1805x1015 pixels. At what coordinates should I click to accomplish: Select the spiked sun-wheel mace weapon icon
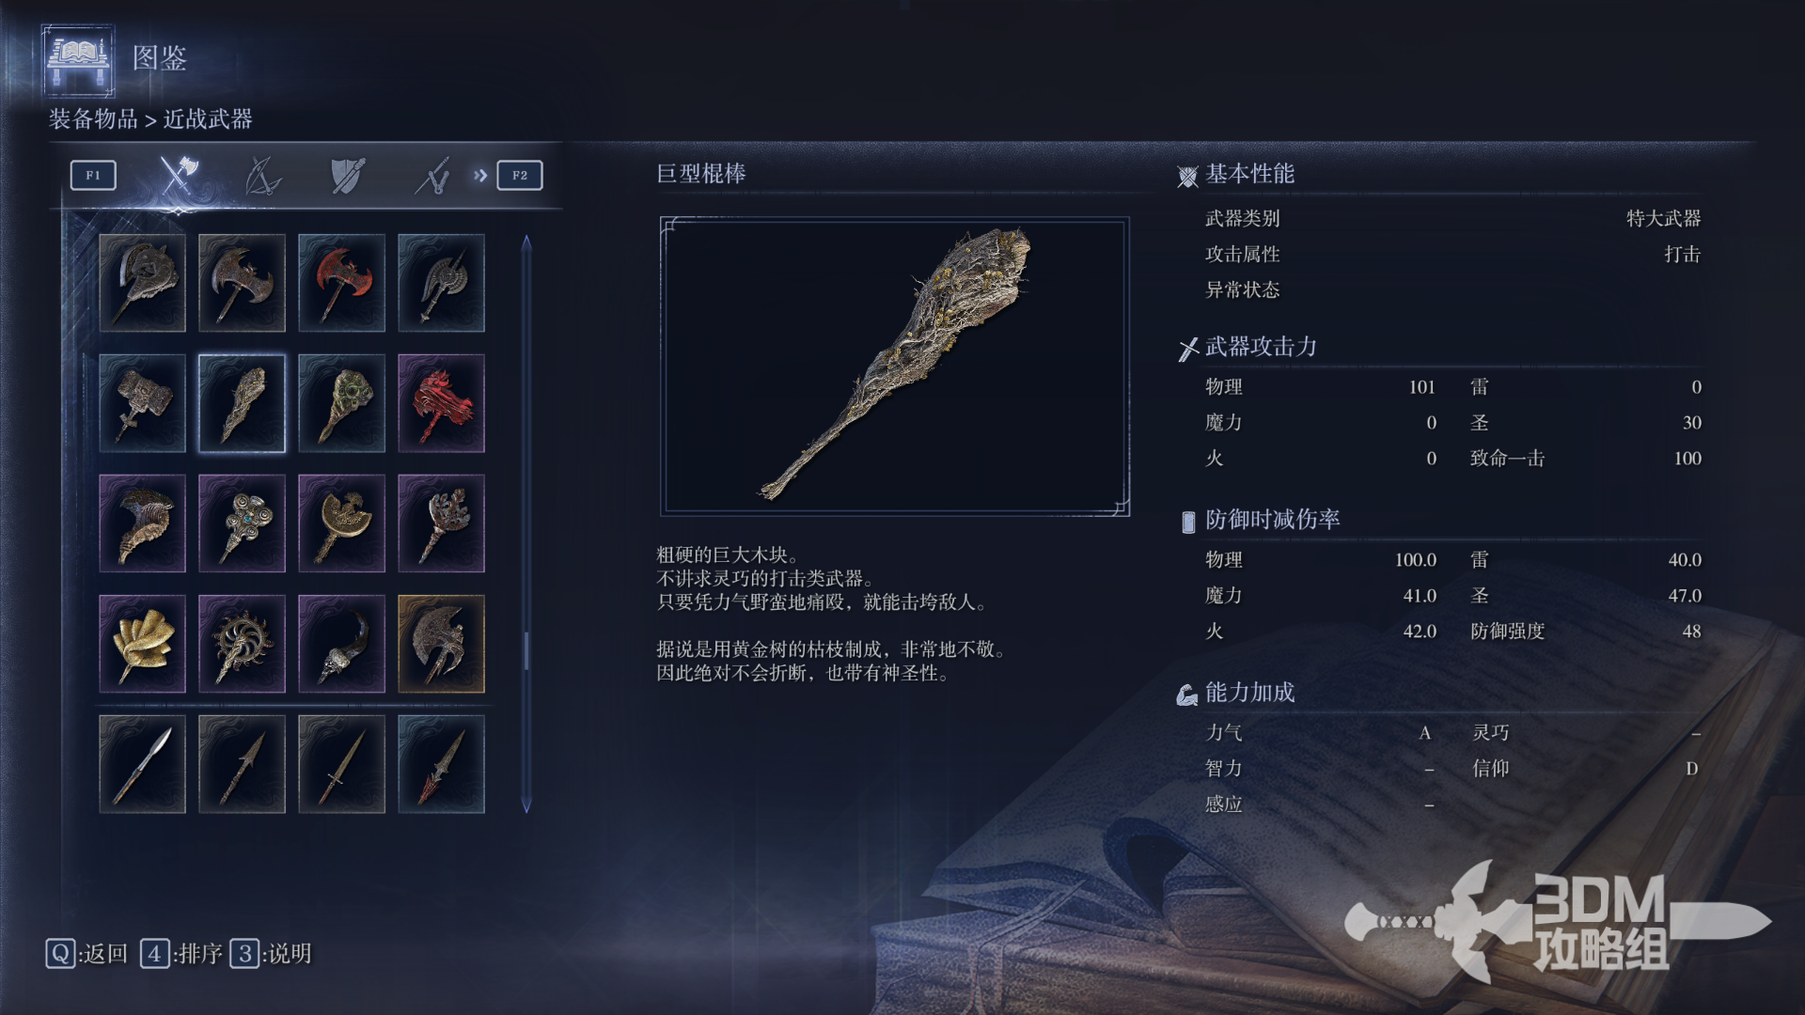(x=242, y=644)
